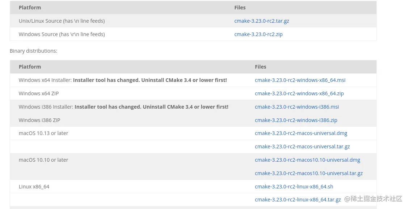
Task: Click the Files header of the source table
Action: pyautogui.click(x=240, y=7)
